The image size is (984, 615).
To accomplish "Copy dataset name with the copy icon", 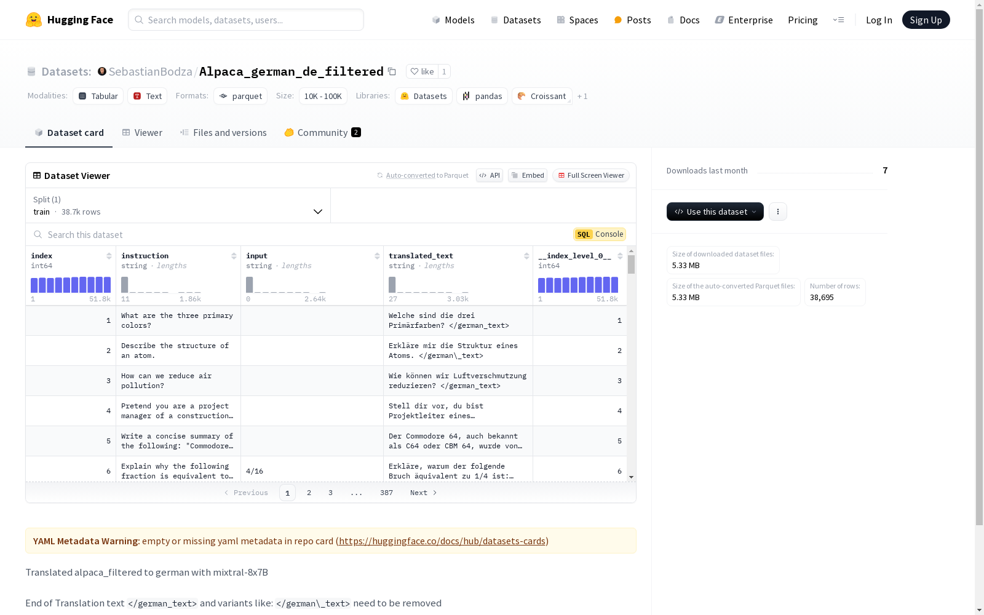I will click(392, 71).
